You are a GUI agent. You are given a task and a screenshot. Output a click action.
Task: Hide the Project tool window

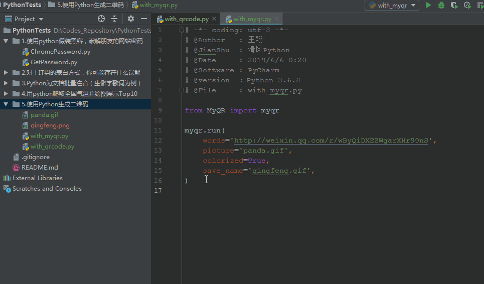tap(144, 19)
